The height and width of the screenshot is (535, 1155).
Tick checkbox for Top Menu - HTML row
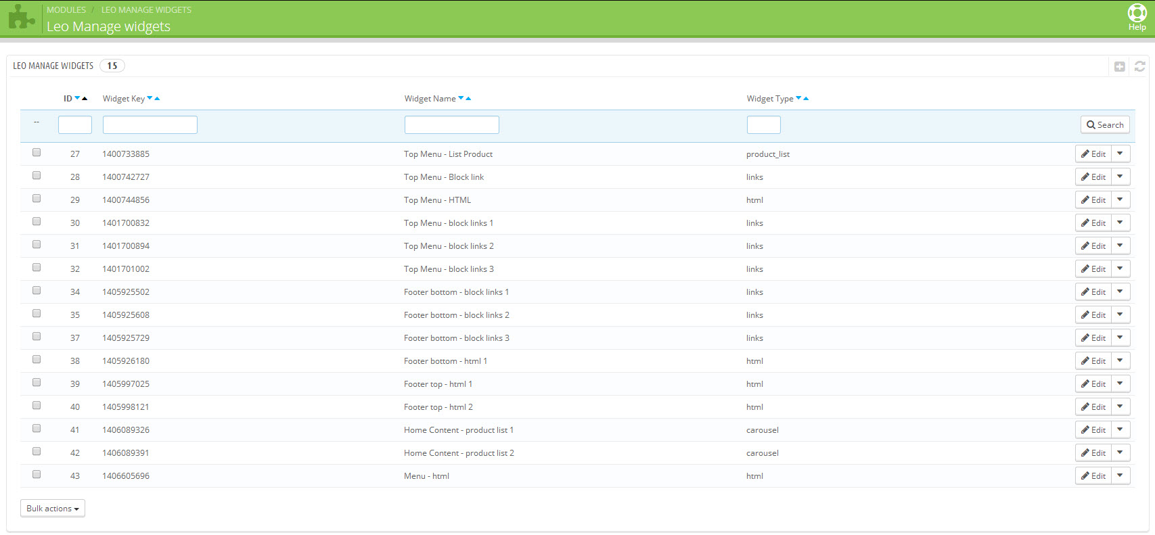(37, 199)
